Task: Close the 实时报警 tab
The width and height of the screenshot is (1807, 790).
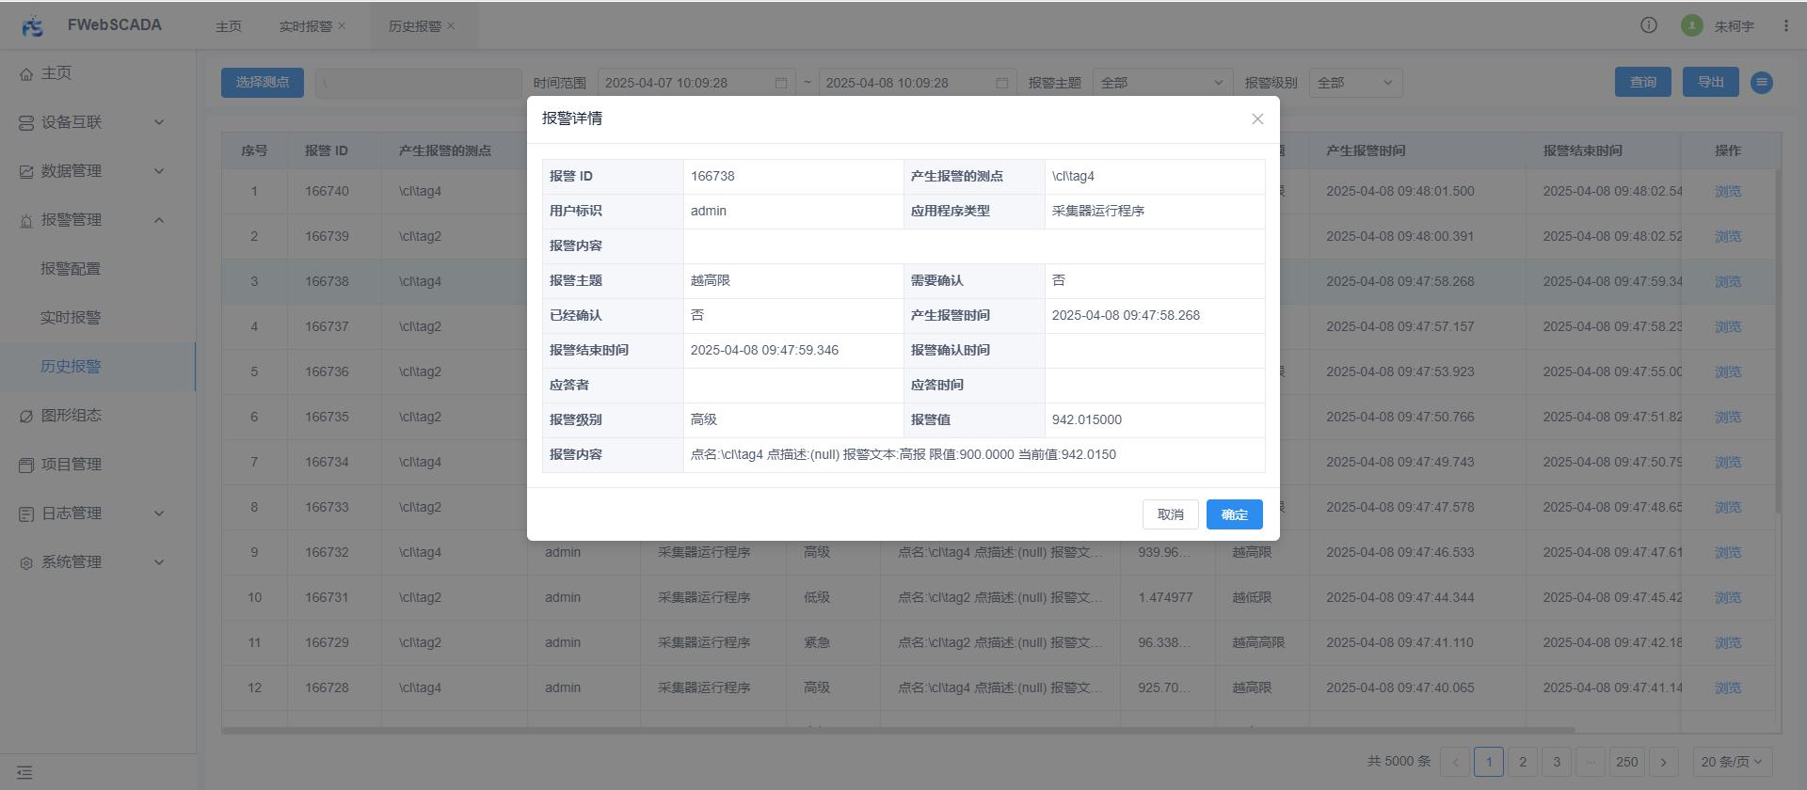Action: (342, 25)
